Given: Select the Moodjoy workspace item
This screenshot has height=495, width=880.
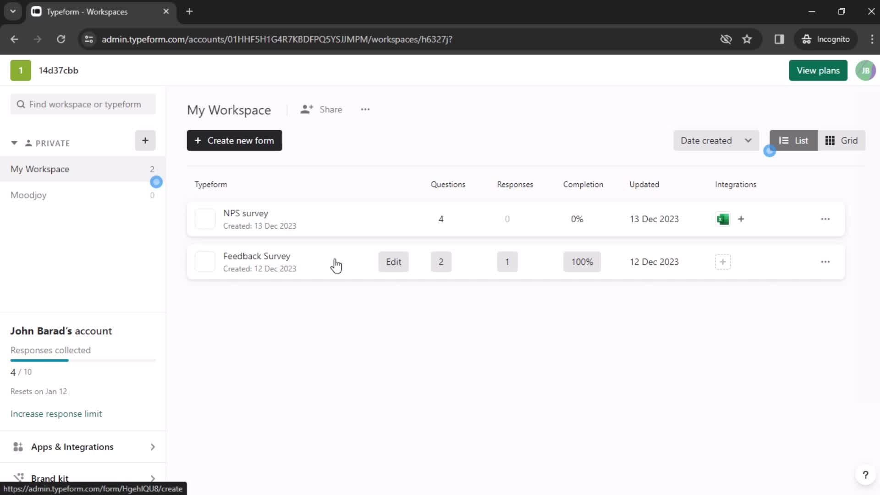Looking at the screenshot, I should click(x=28, y=195).
